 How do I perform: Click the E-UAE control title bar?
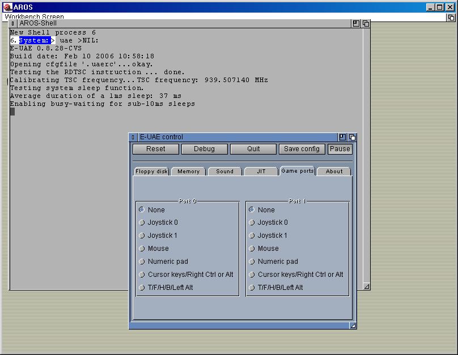(x=238, y=137)
